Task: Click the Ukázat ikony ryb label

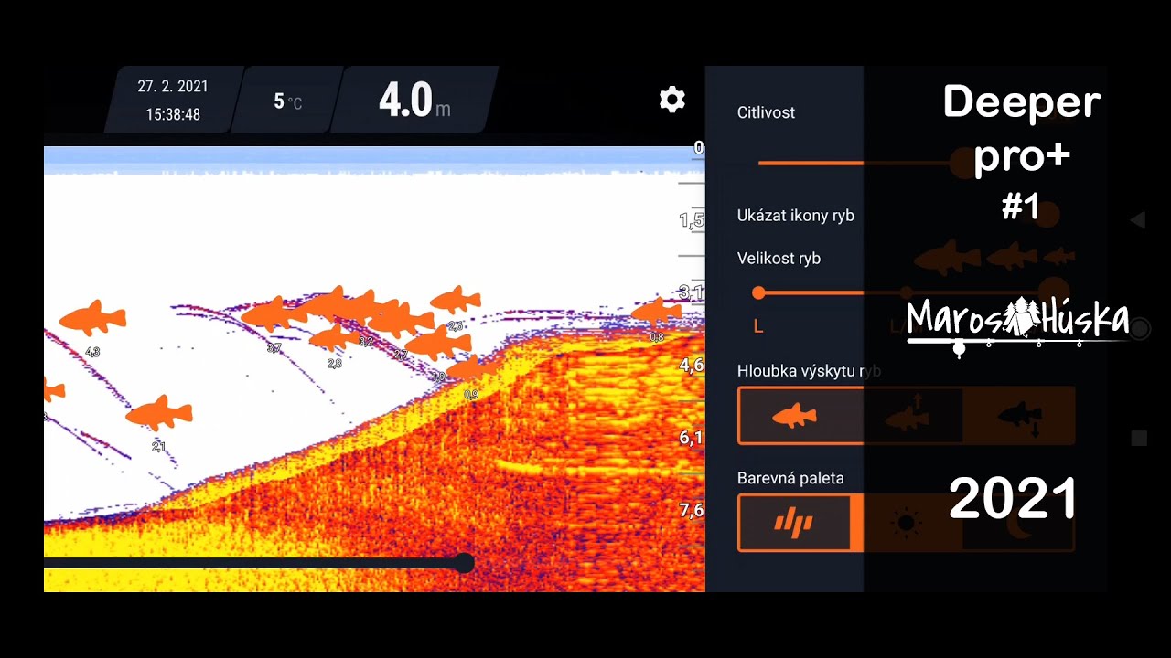Action: point(796,216)
